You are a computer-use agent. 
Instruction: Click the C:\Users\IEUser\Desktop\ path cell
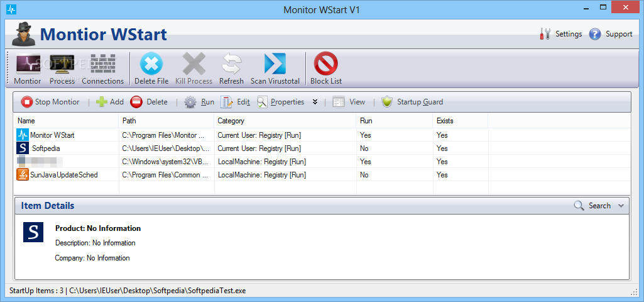[x=166, y=148]
